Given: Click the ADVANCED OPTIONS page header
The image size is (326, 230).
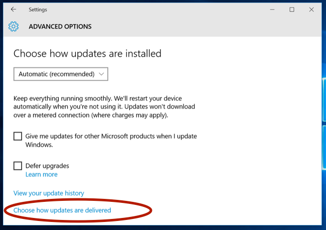Looking at the screenshot, I should 60,27.
